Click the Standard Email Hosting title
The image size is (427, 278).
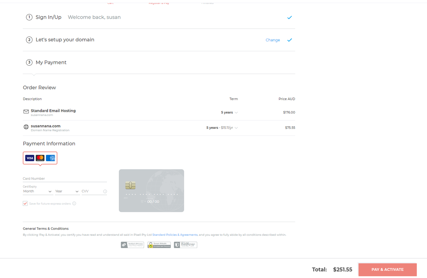pos(53,111)
